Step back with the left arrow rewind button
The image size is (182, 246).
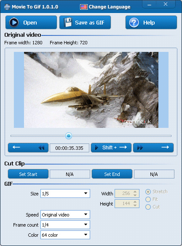point(28,148)
